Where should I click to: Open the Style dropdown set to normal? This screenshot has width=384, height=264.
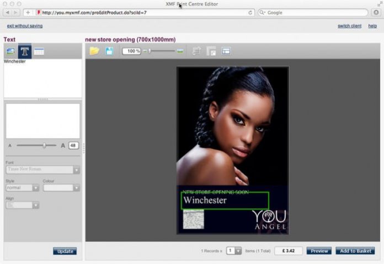[36, 188]
